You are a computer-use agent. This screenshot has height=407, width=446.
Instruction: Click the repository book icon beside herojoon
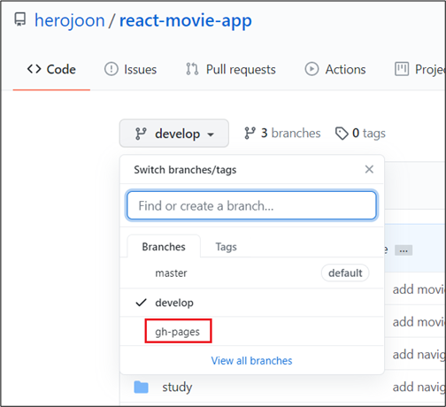tap(20, 19)
